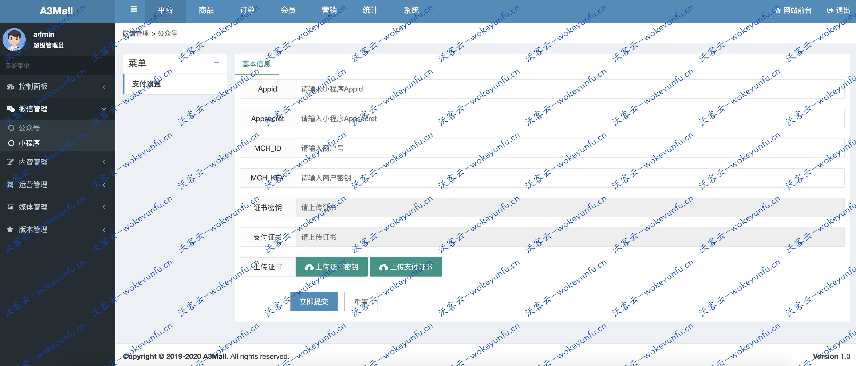Click the circle icon beside 小程序

pyautogui.click(x=11, y=143)
